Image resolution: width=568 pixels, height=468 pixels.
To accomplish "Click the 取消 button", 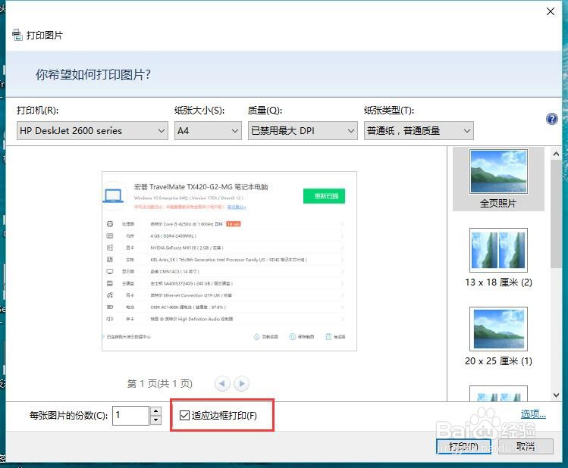I will (526, 446).
